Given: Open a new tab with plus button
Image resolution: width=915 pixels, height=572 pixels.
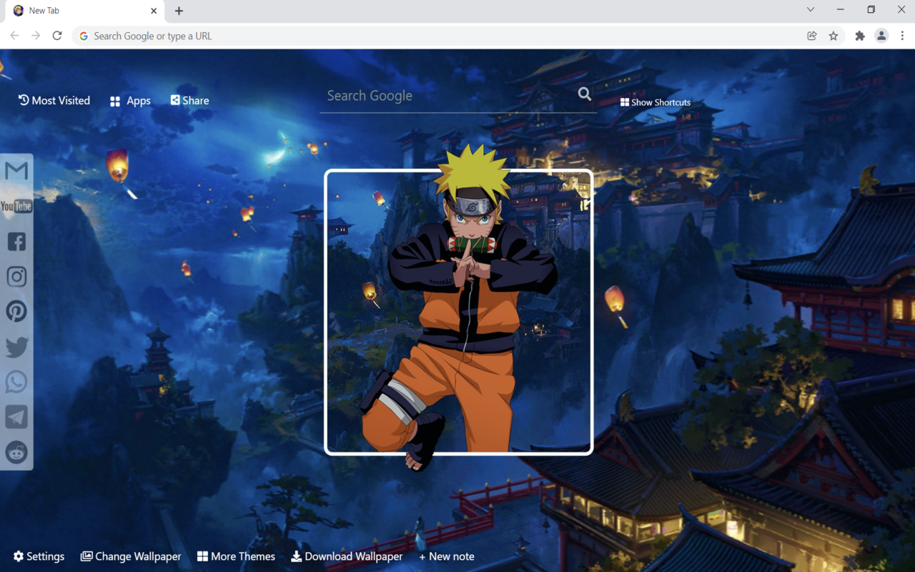Looking at the screenshot, I should [179, 11].
